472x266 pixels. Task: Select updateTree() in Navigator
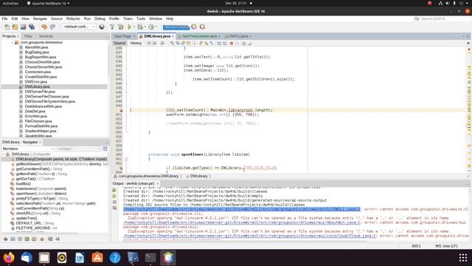[x=27, y=218]
